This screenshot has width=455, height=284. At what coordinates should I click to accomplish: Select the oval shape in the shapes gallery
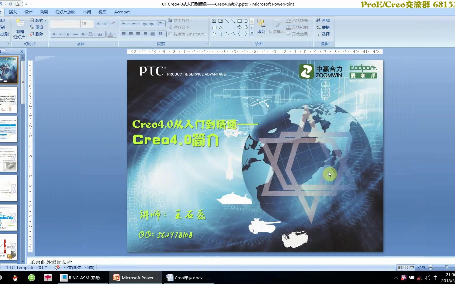pos(246,21)
